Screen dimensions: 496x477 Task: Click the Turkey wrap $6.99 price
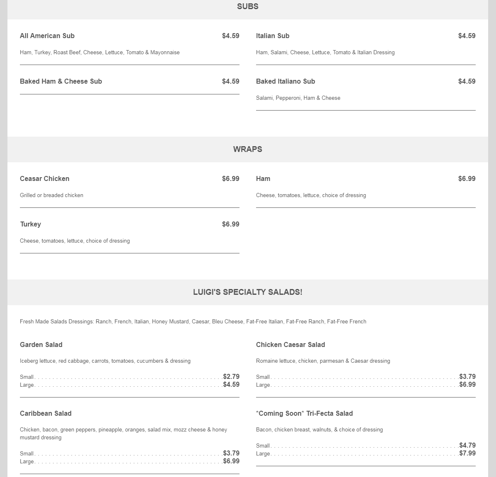point(230,224)
